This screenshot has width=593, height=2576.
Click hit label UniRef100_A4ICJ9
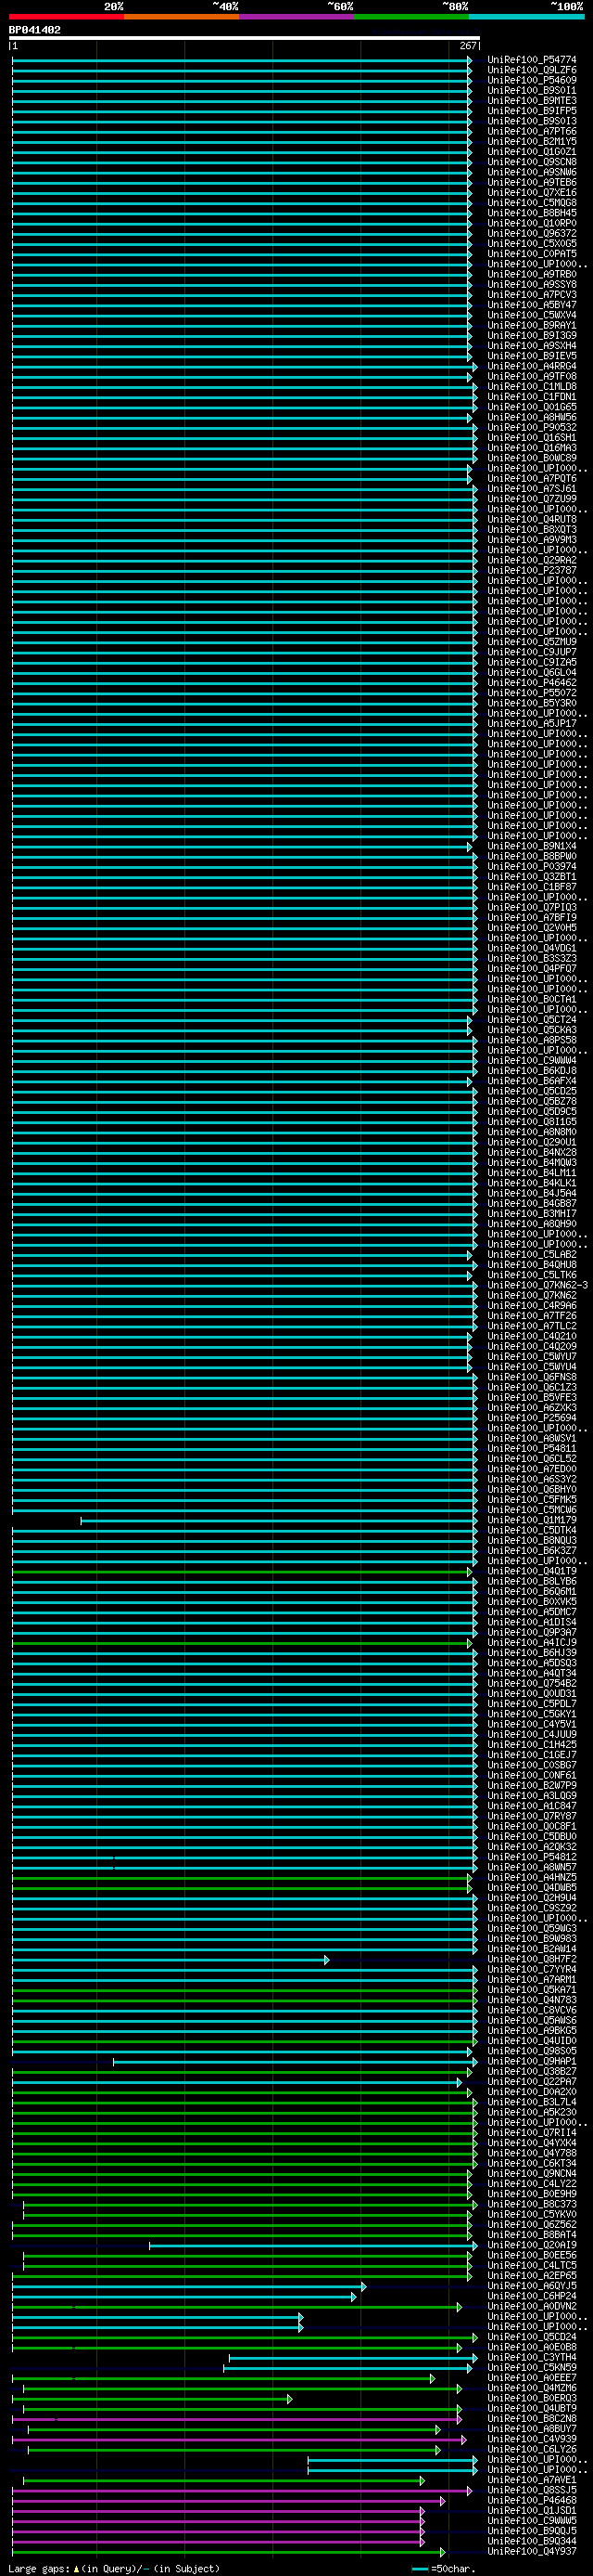[x=532, y=1642]
